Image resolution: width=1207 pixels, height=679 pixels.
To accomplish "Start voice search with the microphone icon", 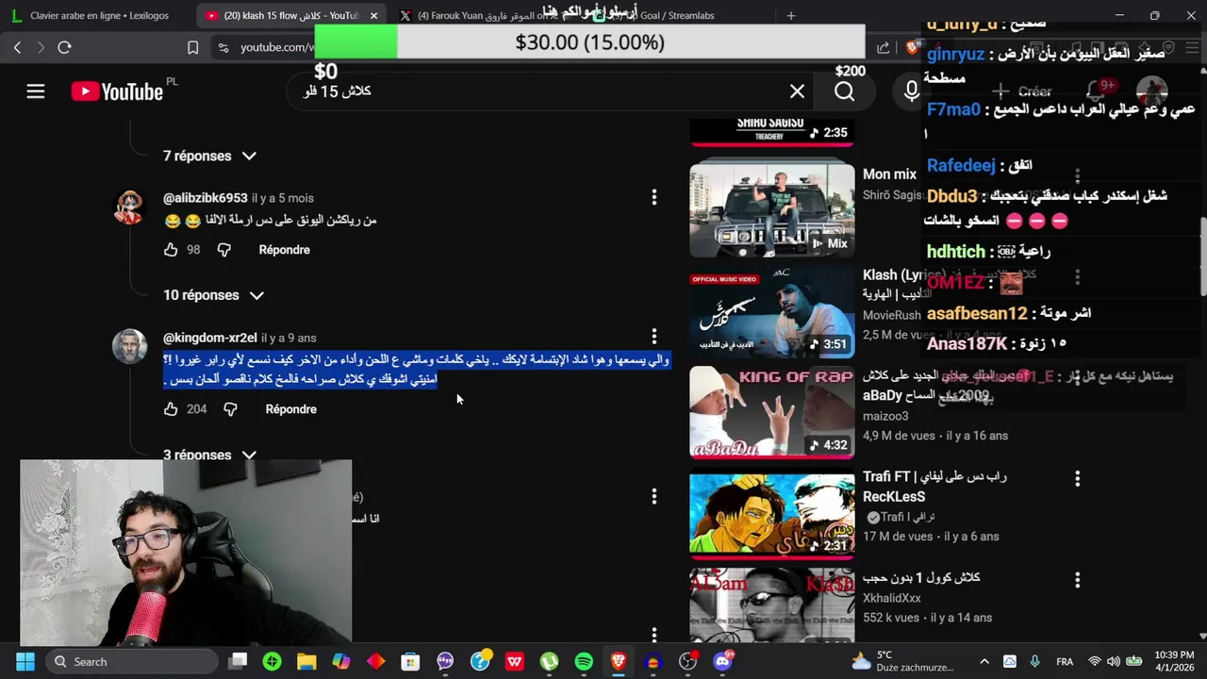I will coord(911,91).
